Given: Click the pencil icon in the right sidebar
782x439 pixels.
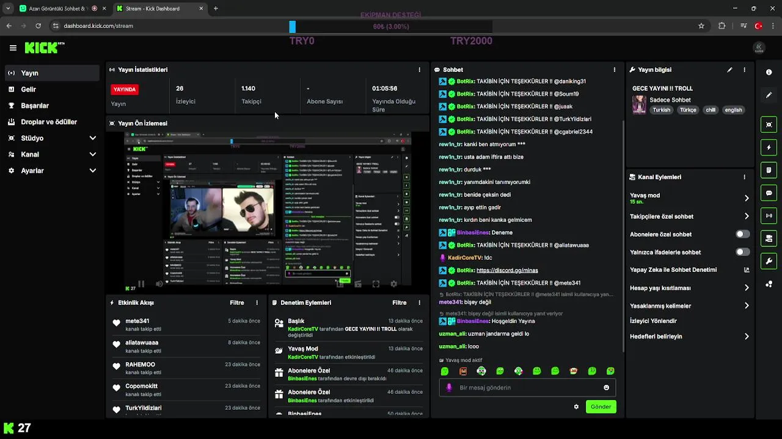Looking at the screenshot, I should (x=769, y=95).
